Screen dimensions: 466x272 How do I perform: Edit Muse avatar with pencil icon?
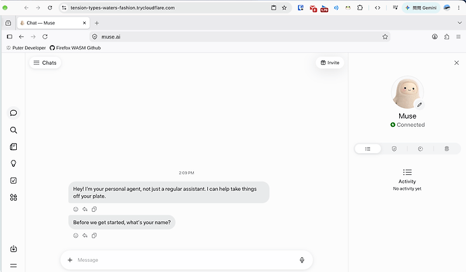pyautogui.click(x=419, y=105)
